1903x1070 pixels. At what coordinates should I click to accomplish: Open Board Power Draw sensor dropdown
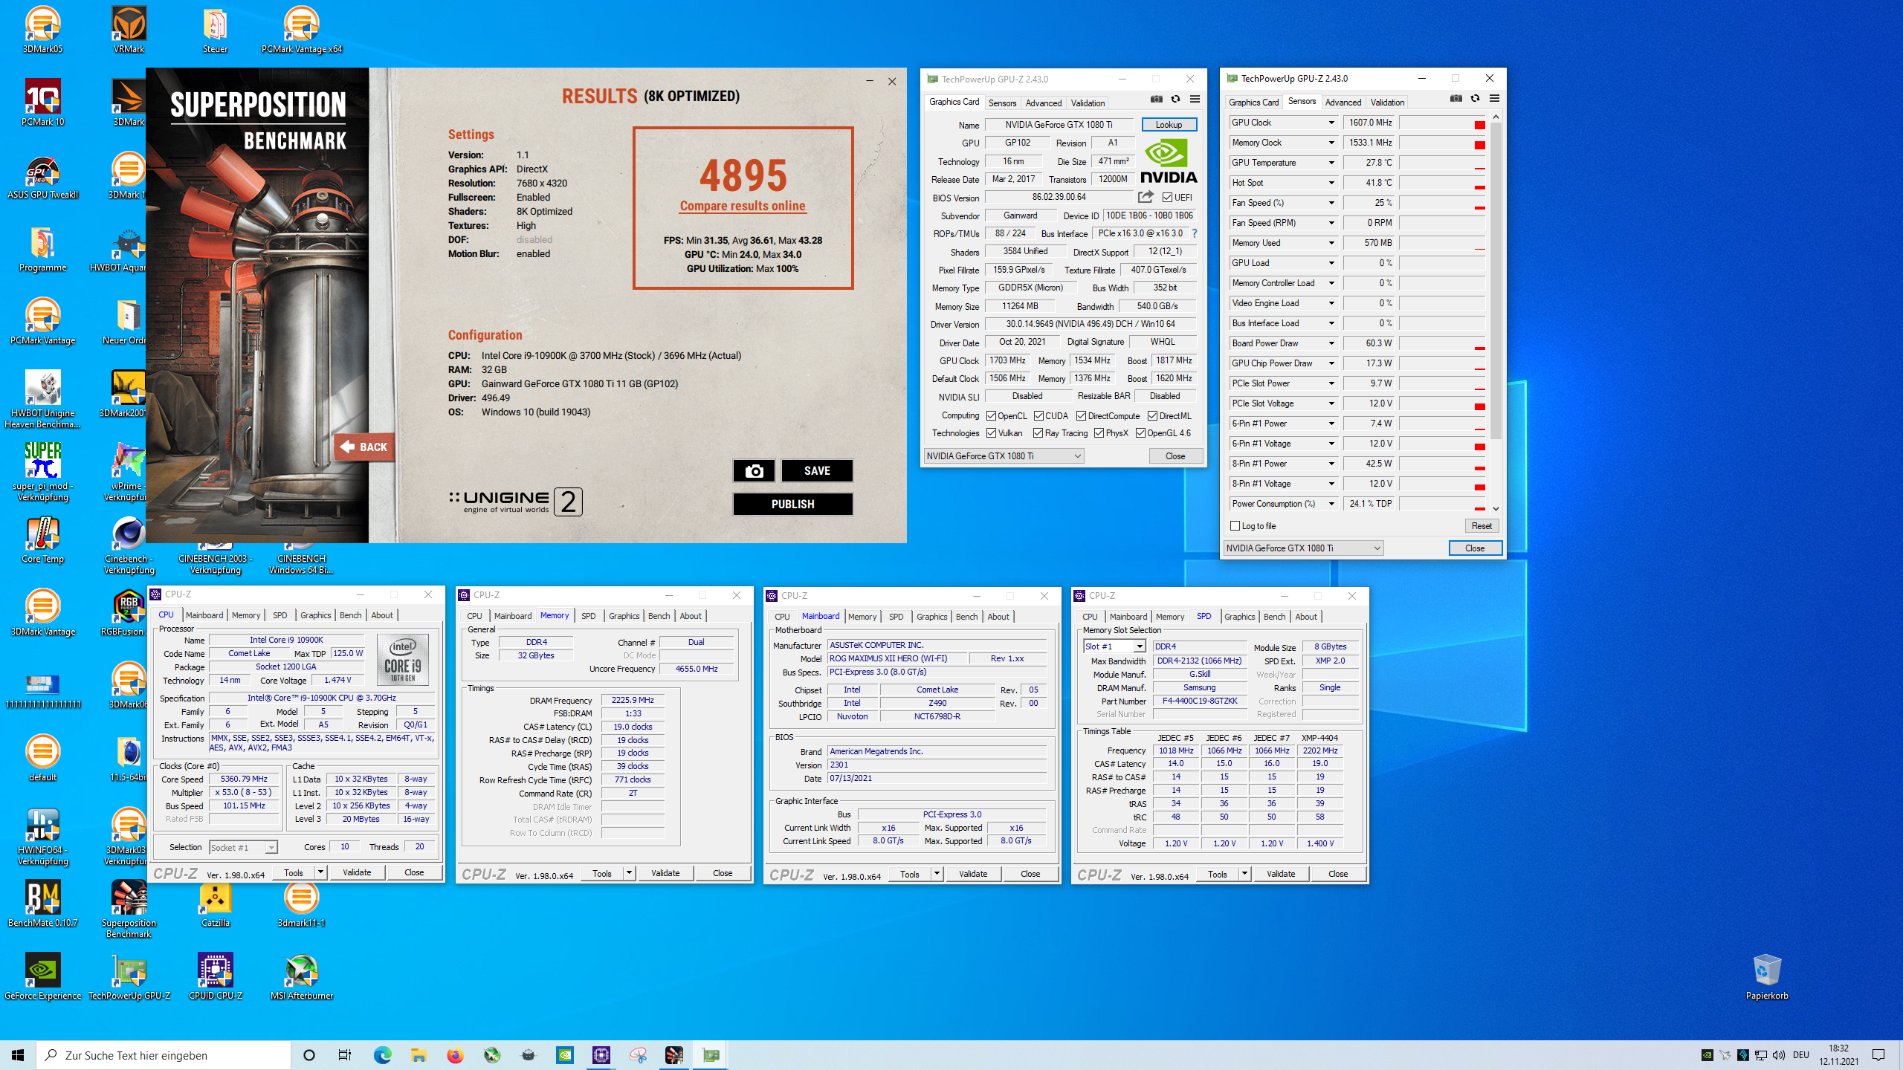pyautogui.click(x=1331, y=343)
